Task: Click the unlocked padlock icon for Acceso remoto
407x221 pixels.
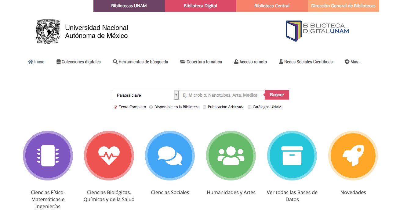Action: tap(236, 62)
